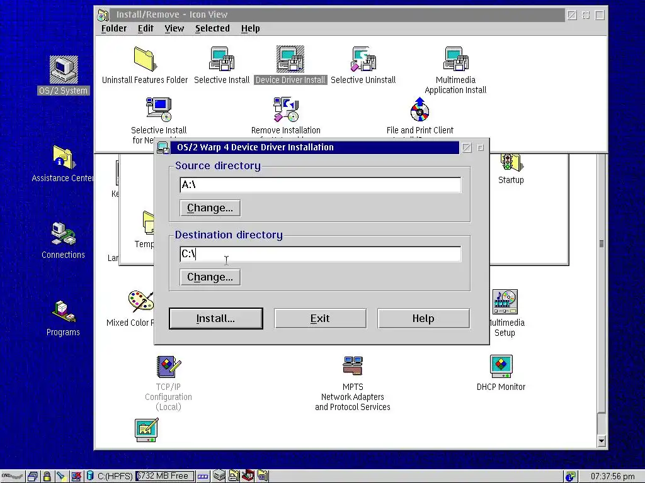This screenshot has height=483, width=645.
Task: Click Change under Source directory
Action: [x=210, y=208]
